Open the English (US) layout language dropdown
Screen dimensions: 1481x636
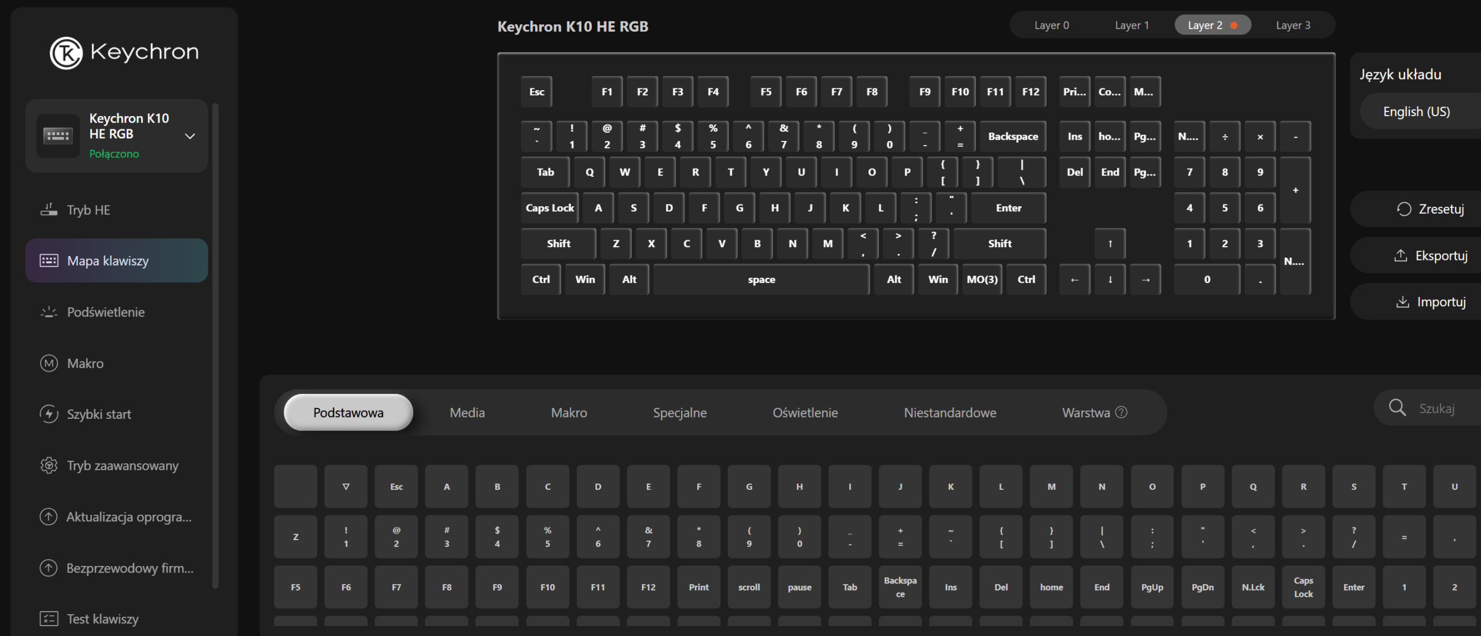click(1416, 111)
